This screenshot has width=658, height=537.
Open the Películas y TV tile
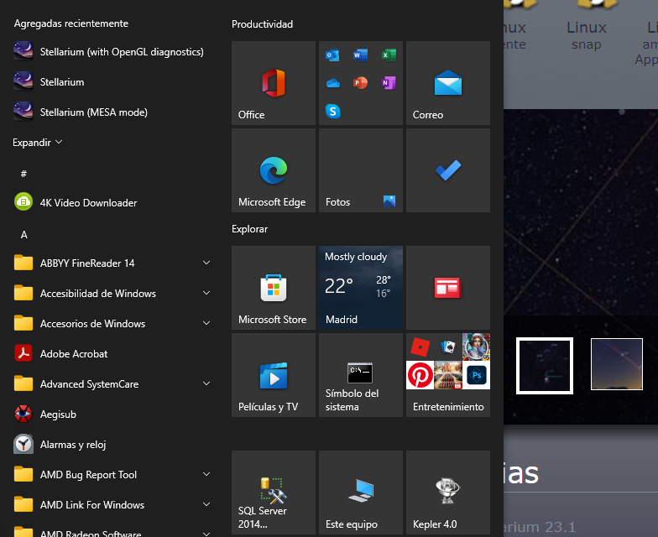pyautogui.click(x=274, y=375)
